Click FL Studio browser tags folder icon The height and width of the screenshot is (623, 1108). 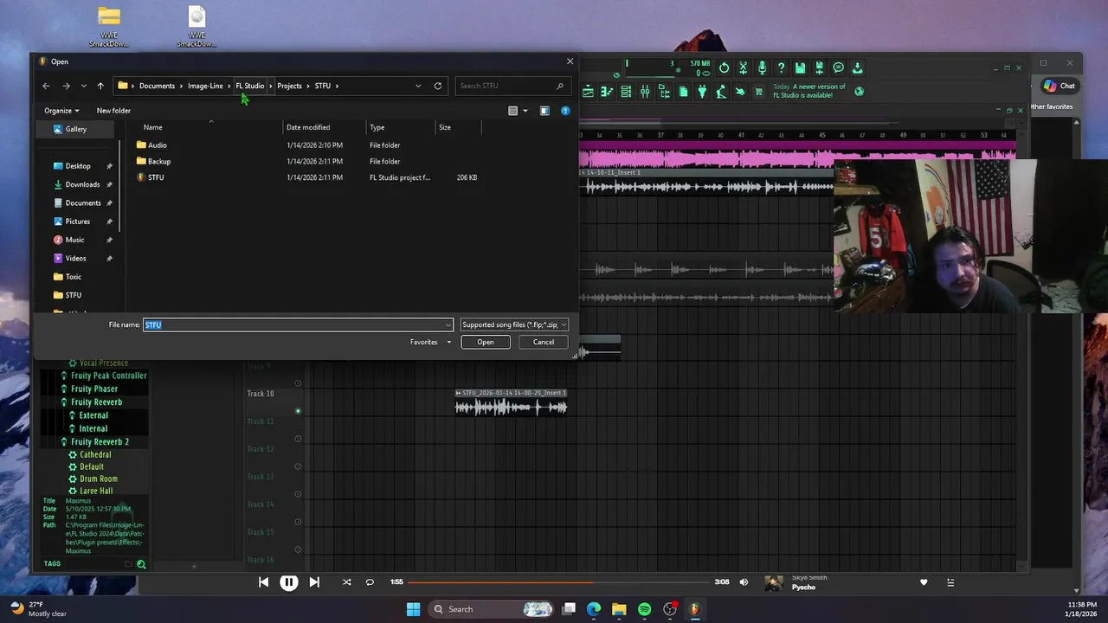tap(128, 564)
